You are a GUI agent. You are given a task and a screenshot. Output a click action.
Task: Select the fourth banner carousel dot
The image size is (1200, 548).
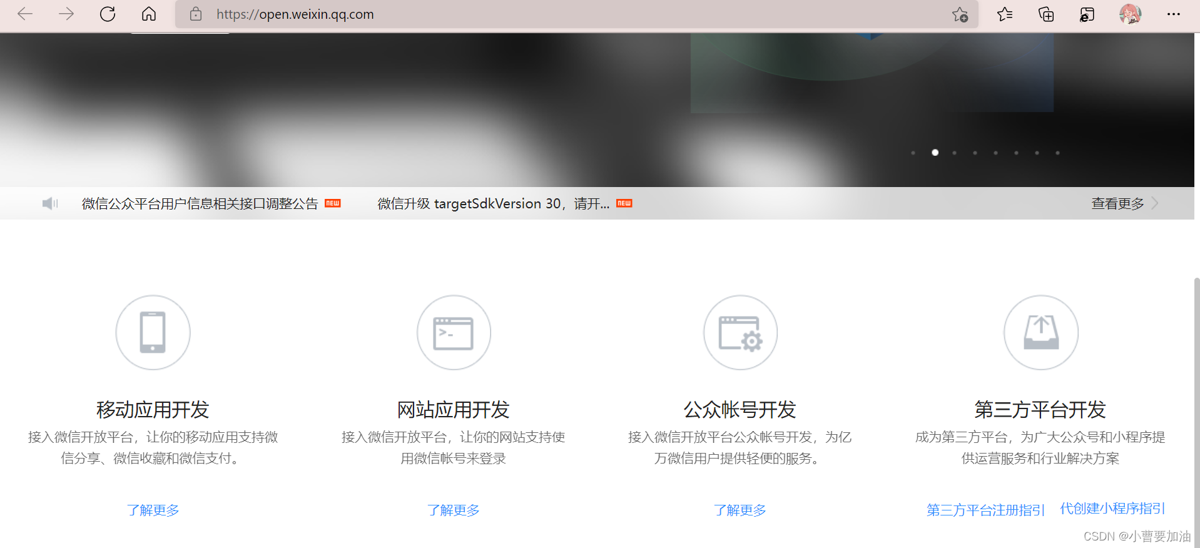[x=975, y=153]
